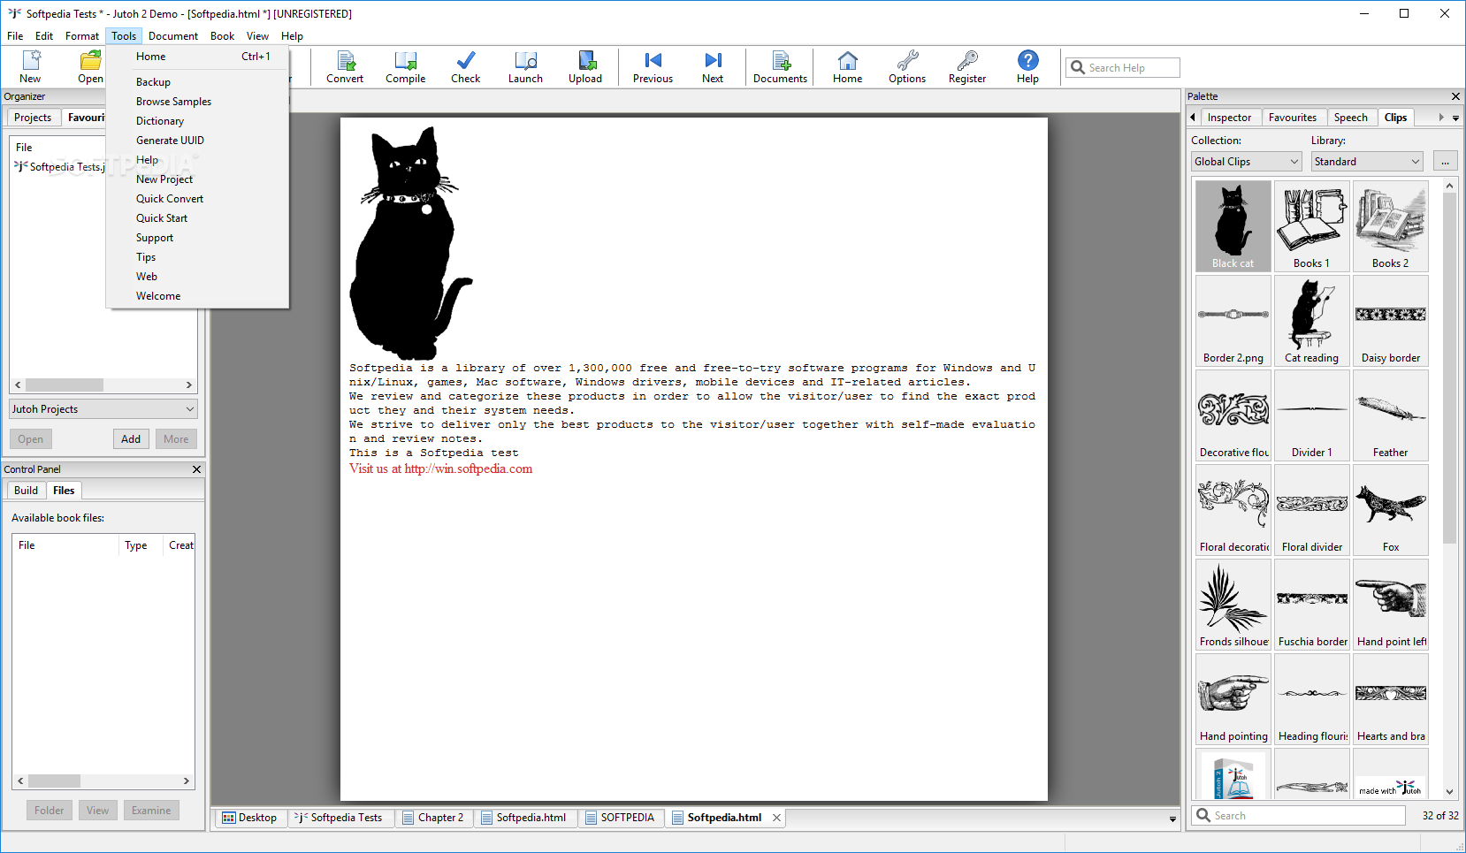Click the New project toolbar icon

tap(31, 67)
